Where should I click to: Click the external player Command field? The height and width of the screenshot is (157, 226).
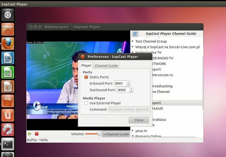[x=129, y=109]
